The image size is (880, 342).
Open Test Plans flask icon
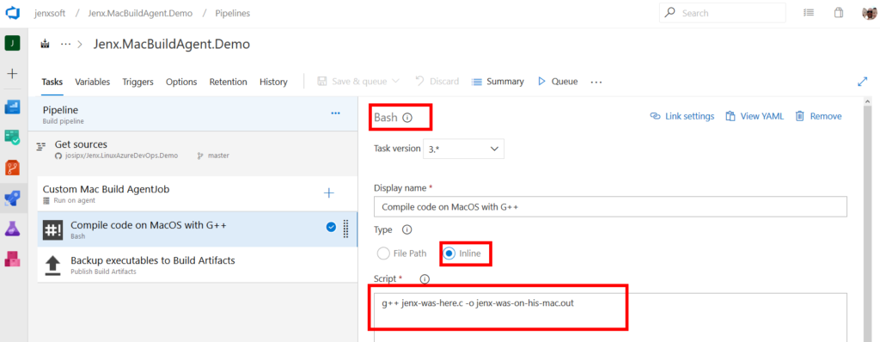click(12, 229)
